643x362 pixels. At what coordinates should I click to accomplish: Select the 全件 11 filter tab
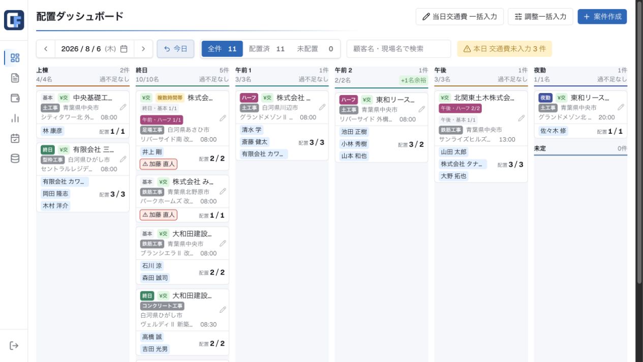(222, 49)
